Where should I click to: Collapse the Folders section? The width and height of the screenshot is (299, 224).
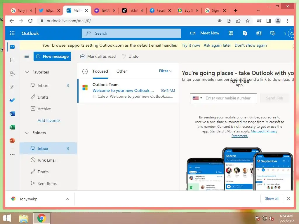pyautogui.click(x=27, y=133)
